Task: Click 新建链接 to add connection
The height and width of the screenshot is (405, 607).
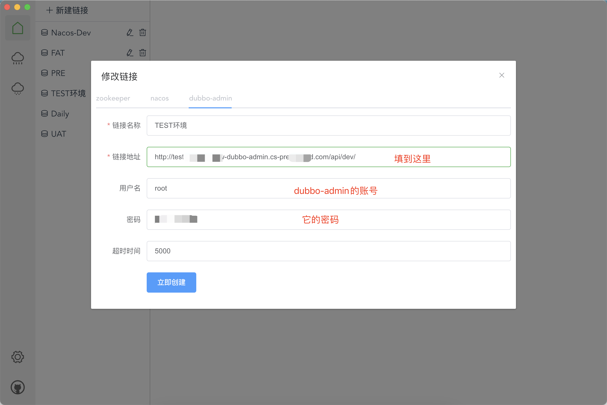Action: click(67, 10)
